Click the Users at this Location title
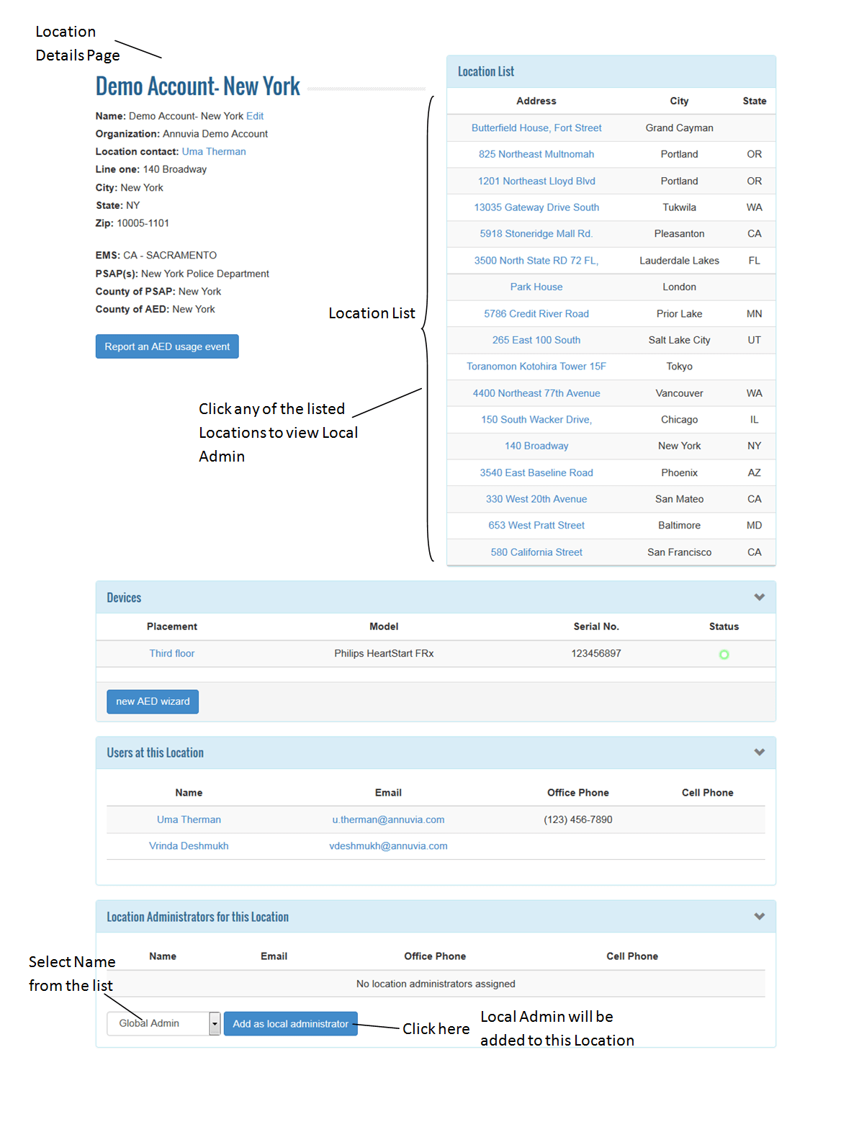The height and width of the screenshot is (1132, 841). 156,753
